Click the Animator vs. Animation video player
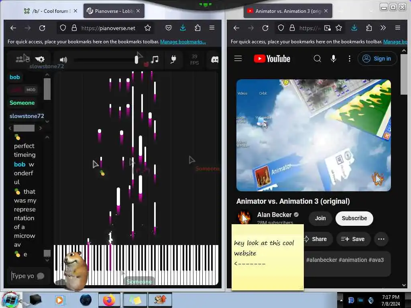The image size is (411, 308). pyautogui.click(x=313, y=135)
